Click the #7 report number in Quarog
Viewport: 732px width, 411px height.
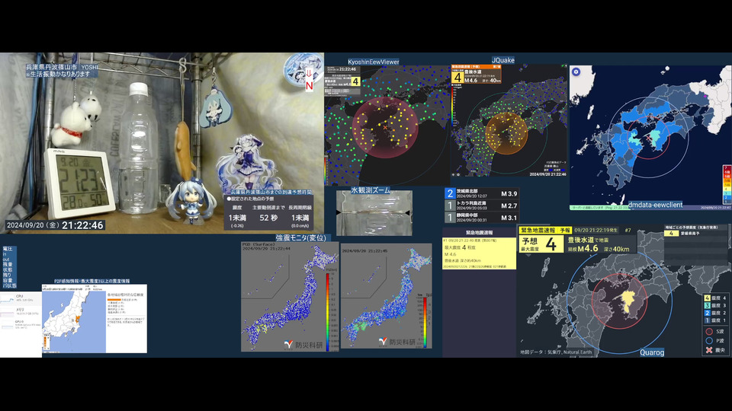[x=628, y=230]
